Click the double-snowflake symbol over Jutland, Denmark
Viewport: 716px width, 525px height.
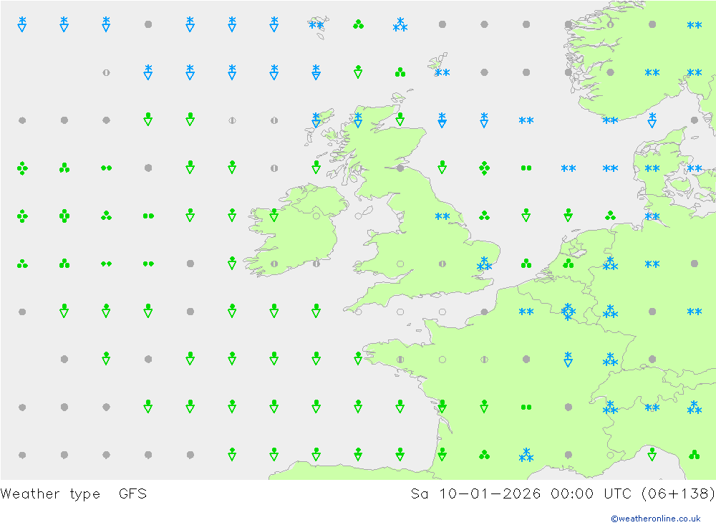652,168
